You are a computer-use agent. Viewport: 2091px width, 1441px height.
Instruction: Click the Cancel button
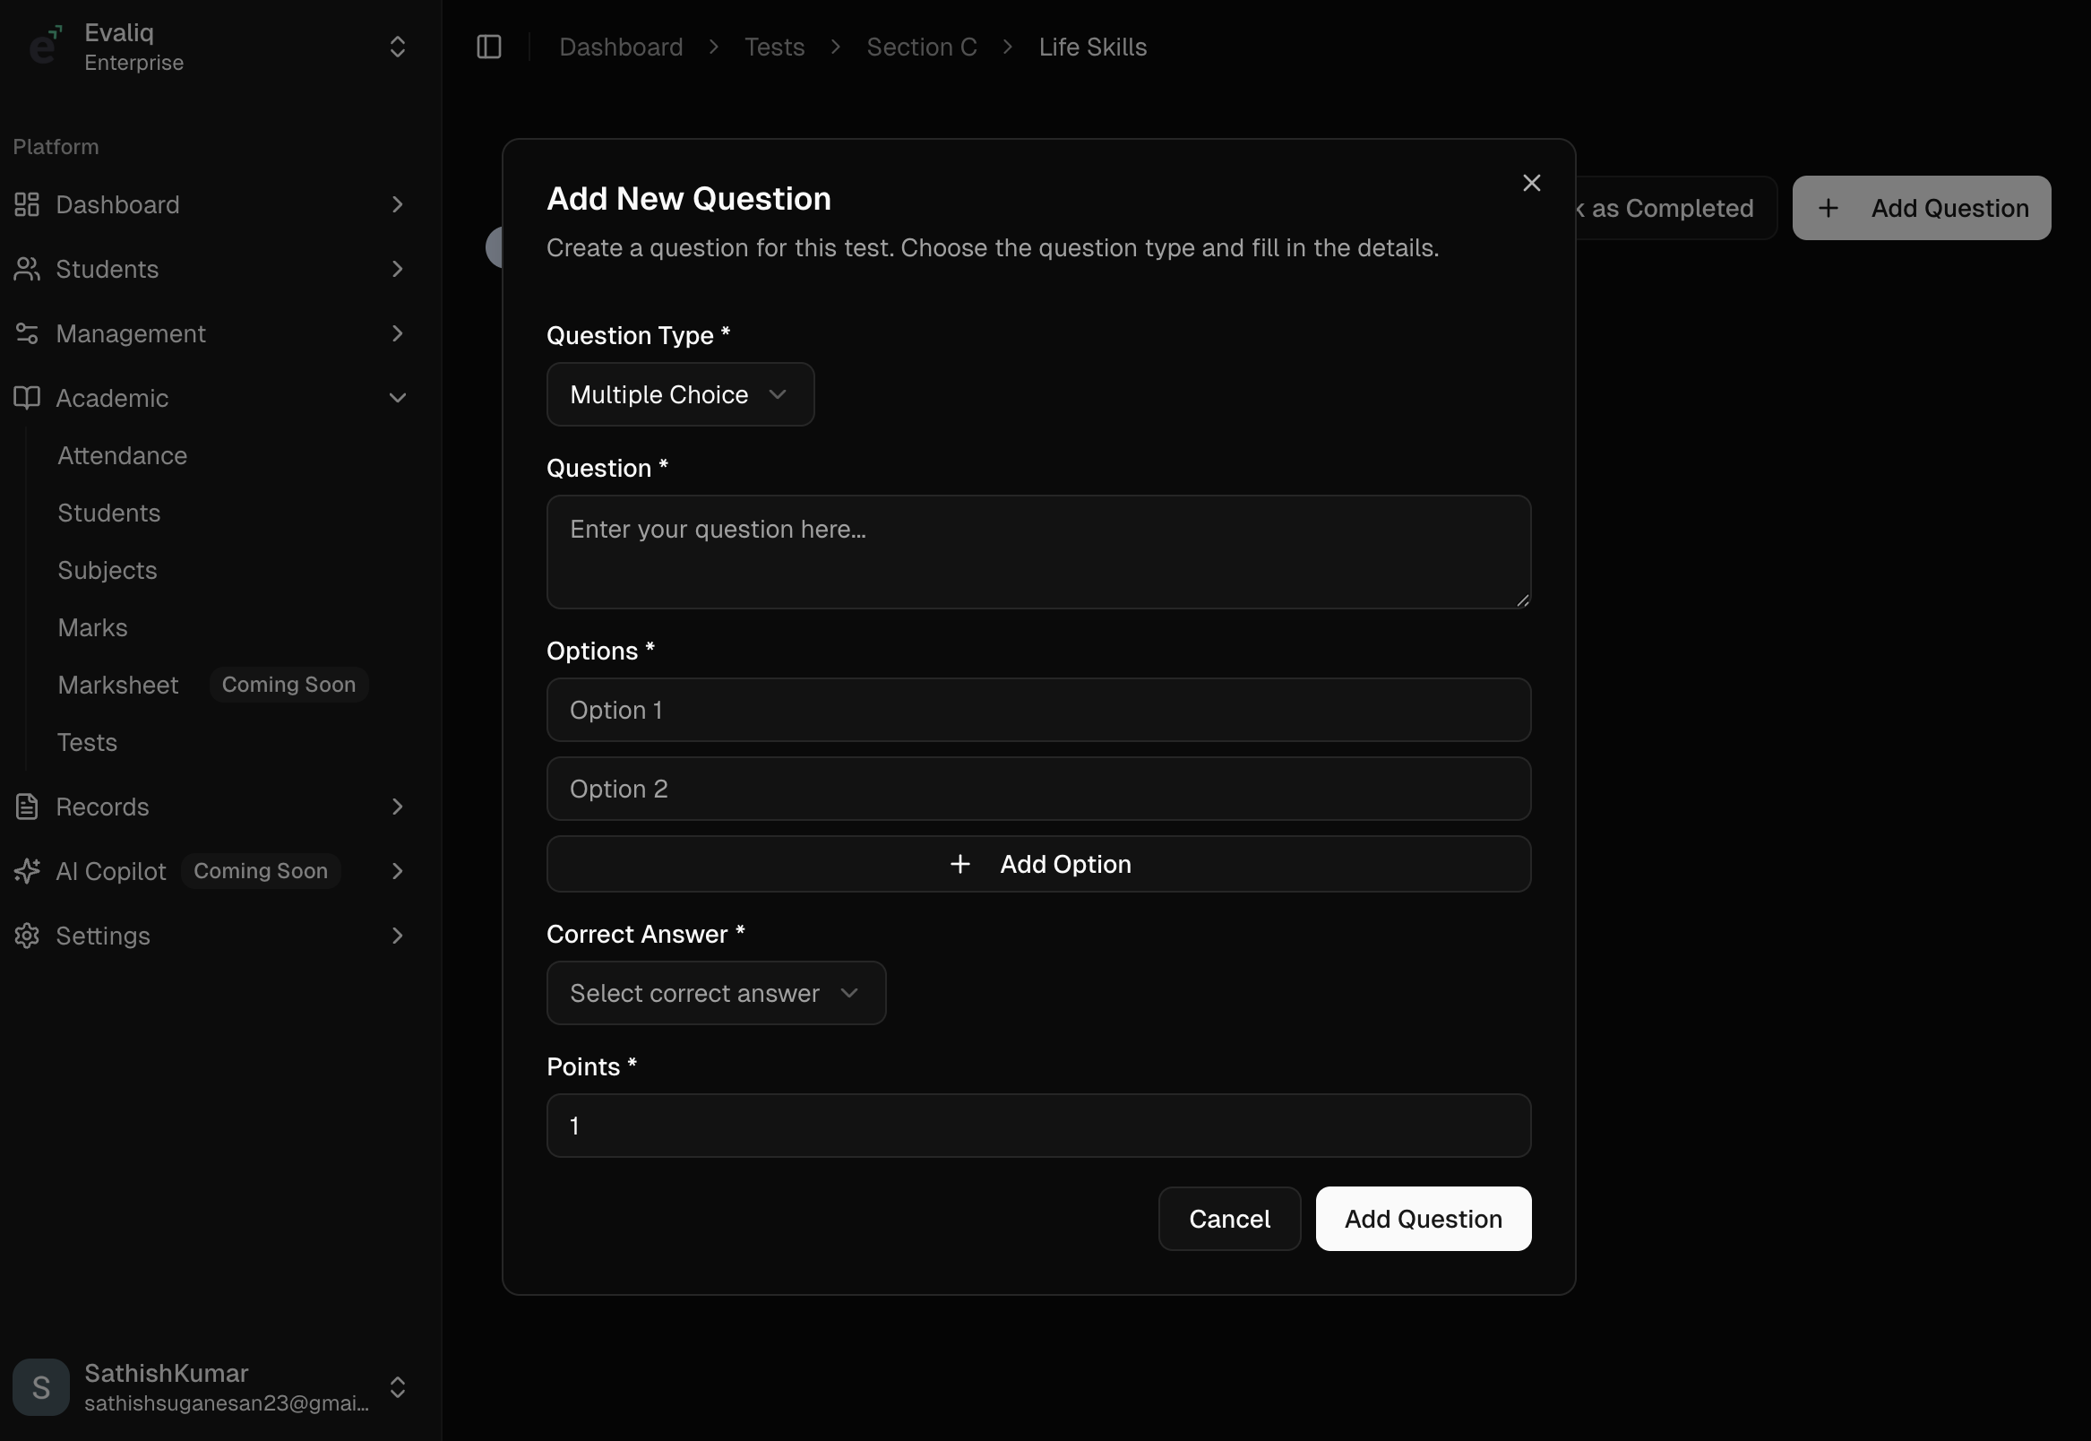click(x=1229, y=1218)
